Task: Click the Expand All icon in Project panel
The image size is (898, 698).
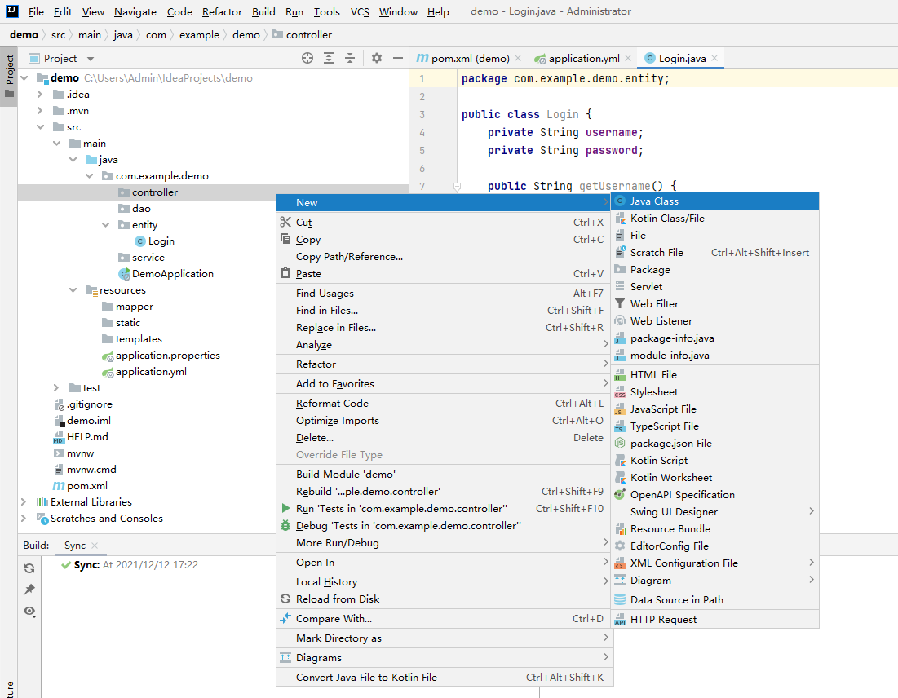Action: click(x=329, y=58)
